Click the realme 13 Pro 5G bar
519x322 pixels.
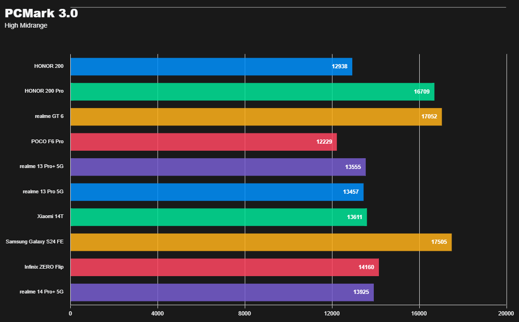(x=216, y=192)
